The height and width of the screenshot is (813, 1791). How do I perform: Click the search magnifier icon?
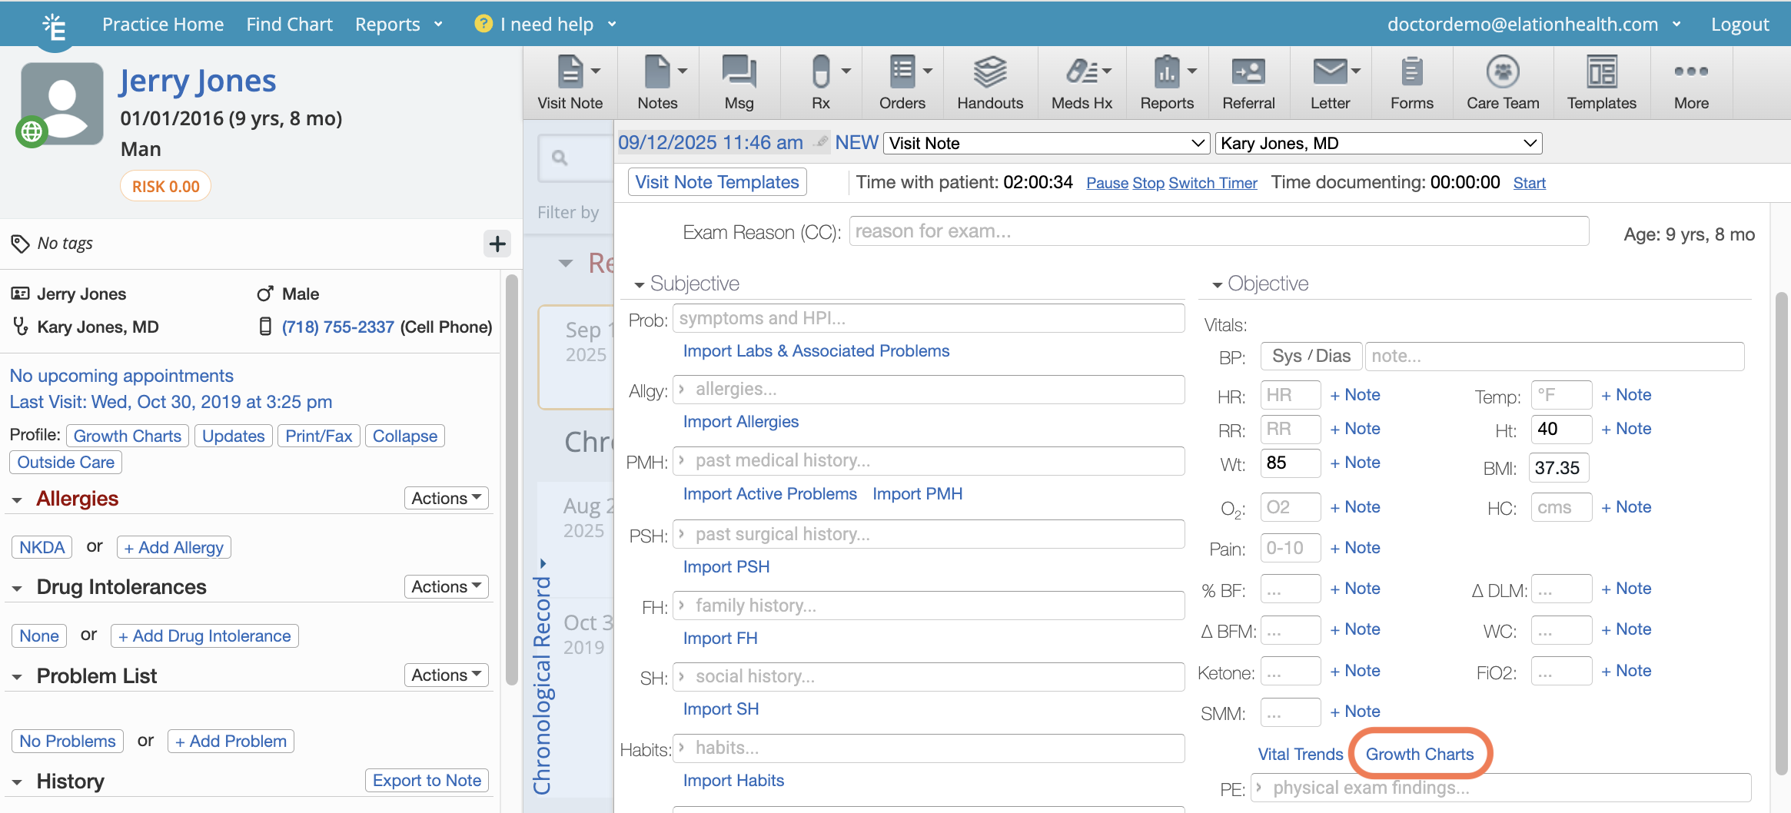[560, 158]
